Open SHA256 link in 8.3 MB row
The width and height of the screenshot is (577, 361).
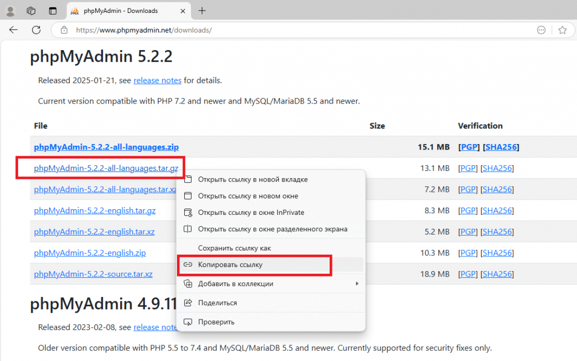click(x=497, y=210)
